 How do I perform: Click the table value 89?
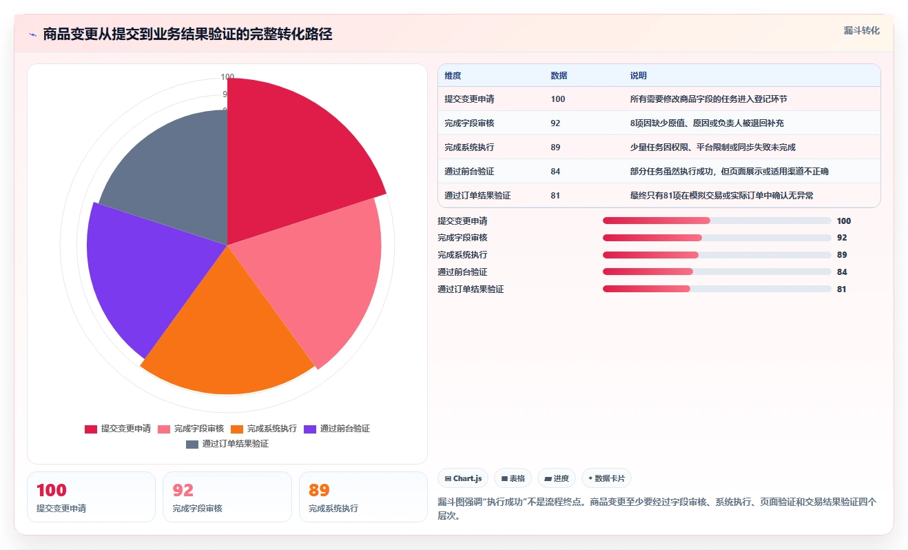pos(555,147)
